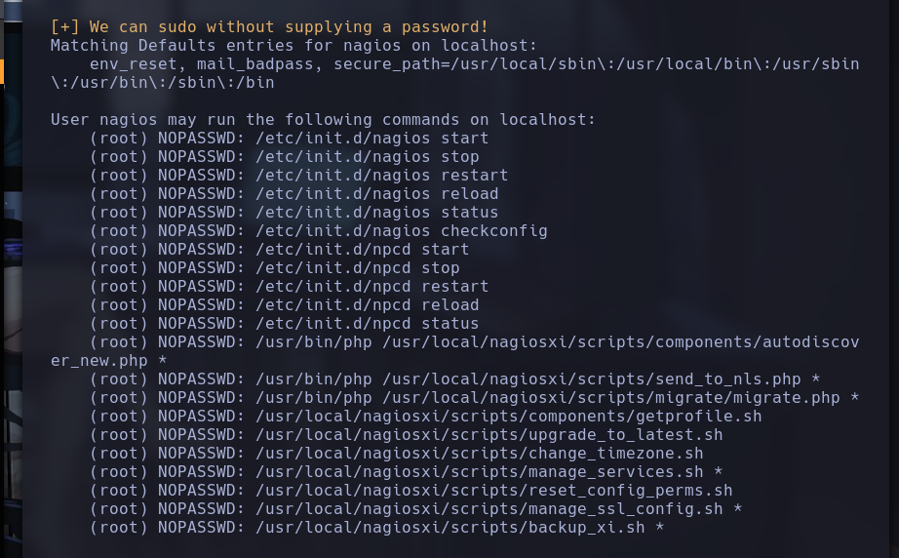Click the upgrade_to_latest.sh script path
This screenshot has height=558, width=899.
489,435
